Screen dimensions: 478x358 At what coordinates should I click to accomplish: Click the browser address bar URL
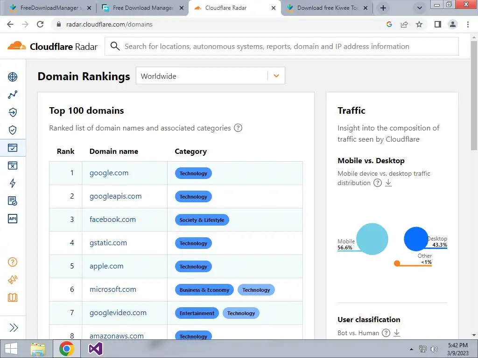pos(109,24)
